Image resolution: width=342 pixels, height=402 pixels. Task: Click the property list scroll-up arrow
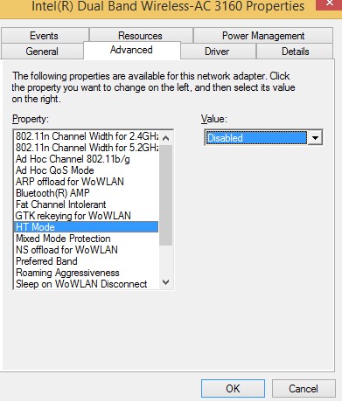point(165,138)
